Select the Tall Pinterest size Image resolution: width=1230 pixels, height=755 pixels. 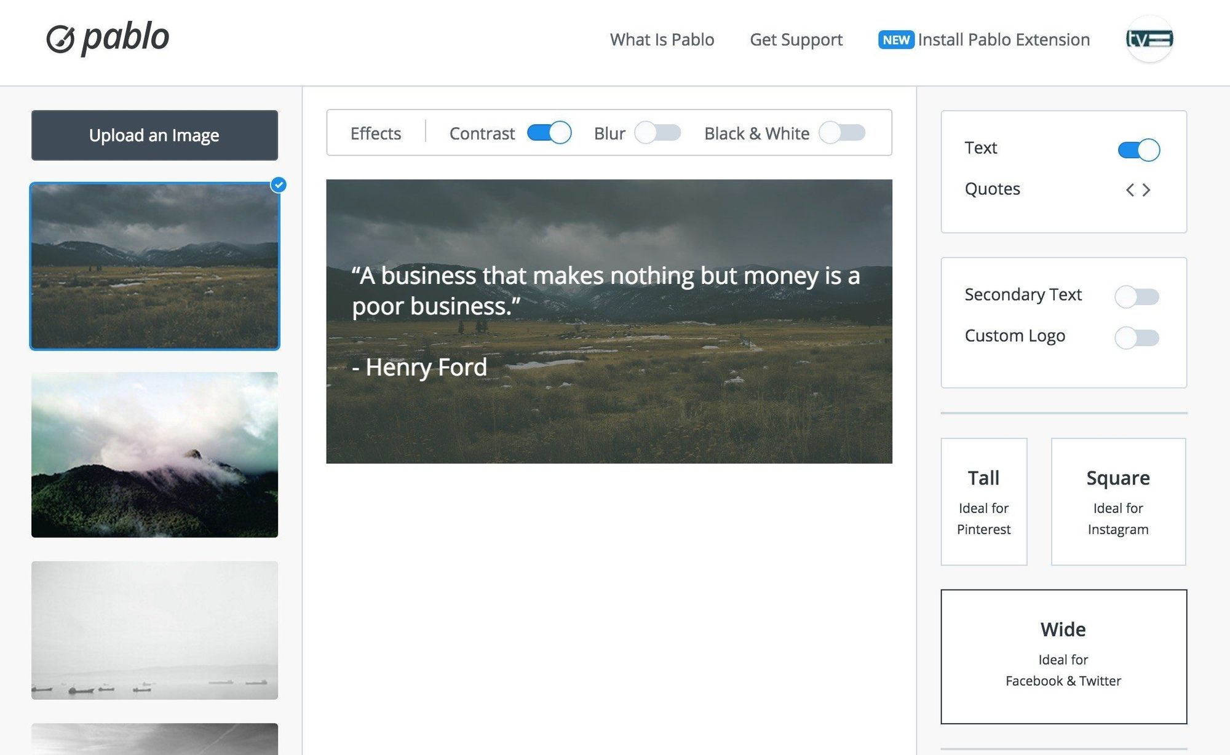pos(983,502)
